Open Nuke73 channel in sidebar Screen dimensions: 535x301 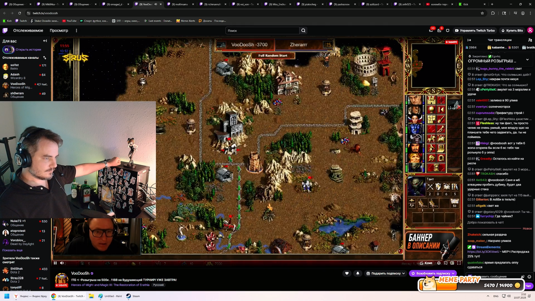[25, 223]
